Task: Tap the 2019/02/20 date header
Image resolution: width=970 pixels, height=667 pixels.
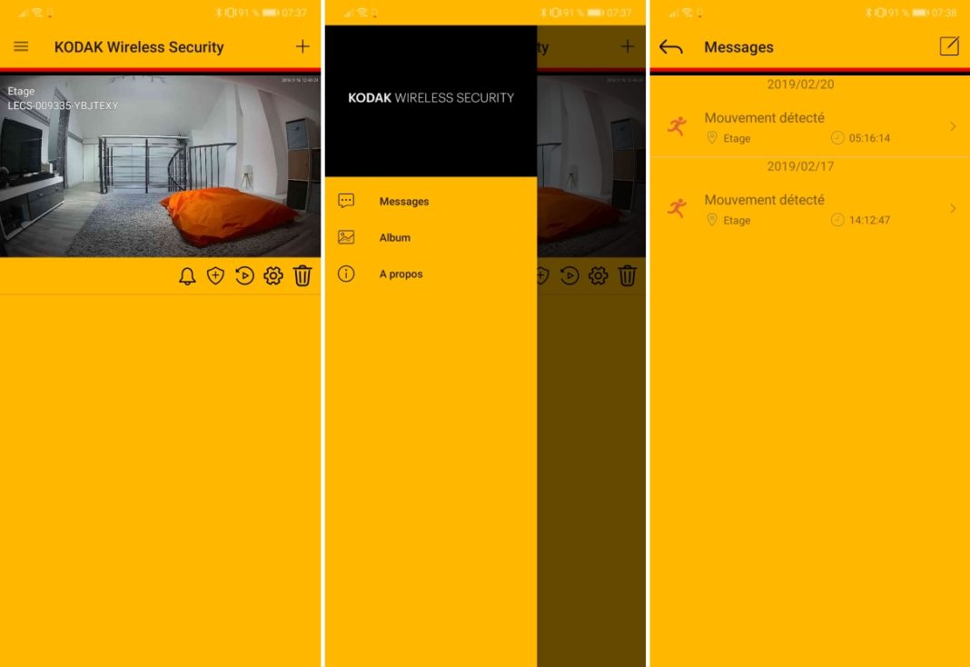Action: pyautogui.click(x=800, y=85)
